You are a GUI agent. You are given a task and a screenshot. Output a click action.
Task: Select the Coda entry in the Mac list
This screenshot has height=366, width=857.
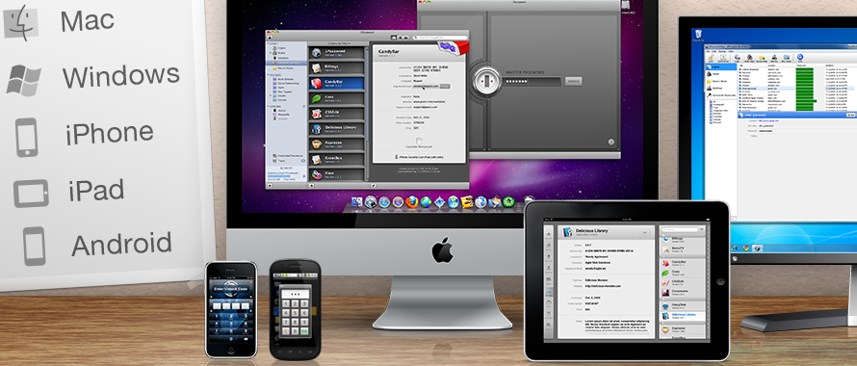336,99
